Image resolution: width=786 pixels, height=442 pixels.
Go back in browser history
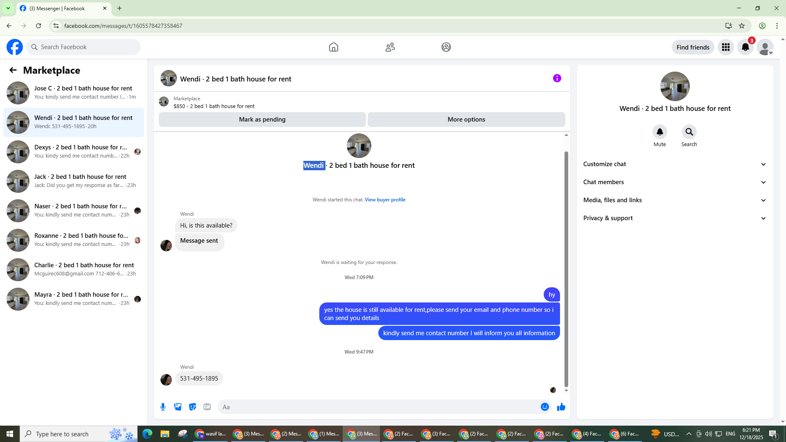click(x=9, y=26)
